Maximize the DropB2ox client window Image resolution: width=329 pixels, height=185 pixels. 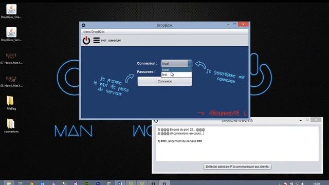pyautogui.click(x=234, y=24)
